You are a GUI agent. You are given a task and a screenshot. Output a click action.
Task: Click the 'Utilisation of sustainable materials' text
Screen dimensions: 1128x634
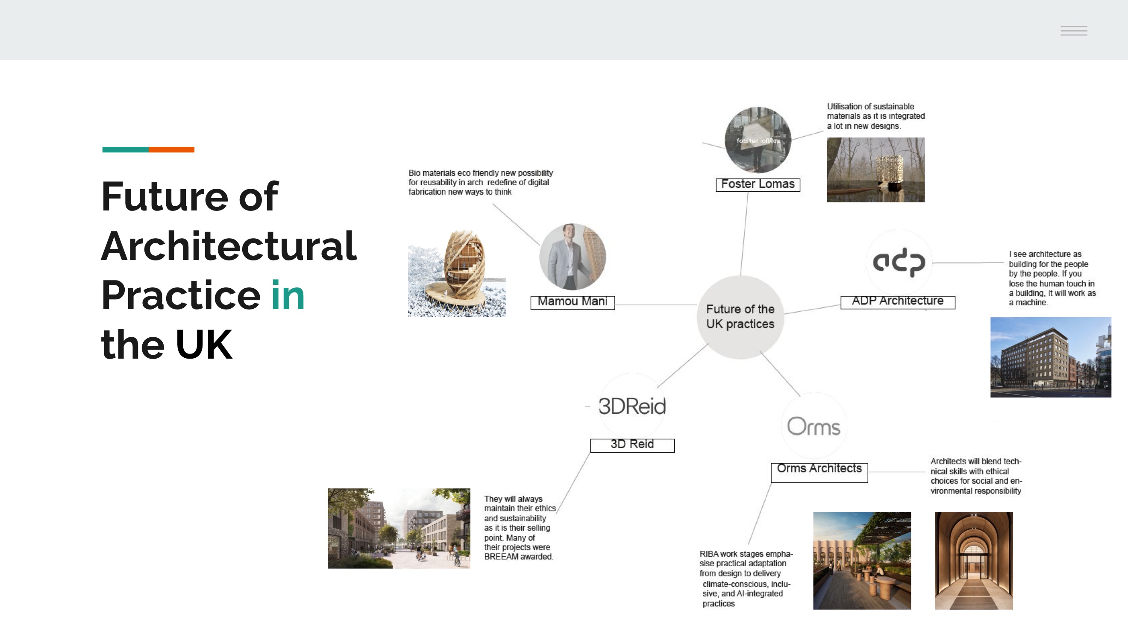coord(876,117)
